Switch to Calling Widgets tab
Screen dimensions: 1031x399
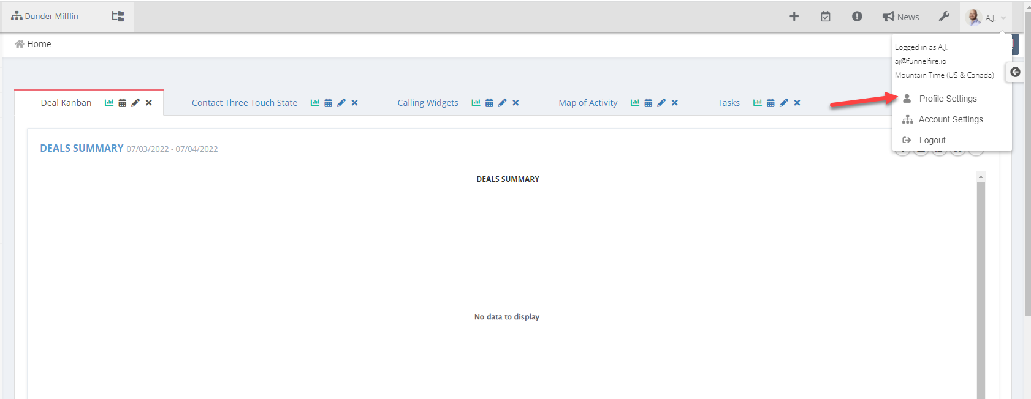[428, 103]
